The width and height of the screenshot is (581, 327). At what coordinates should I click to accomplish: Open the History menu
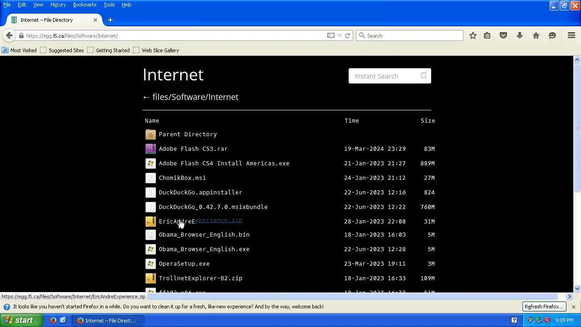[x=58, y=5]
